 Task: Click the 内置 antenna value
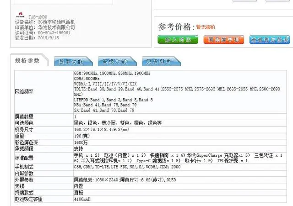(x=78, y=186)
